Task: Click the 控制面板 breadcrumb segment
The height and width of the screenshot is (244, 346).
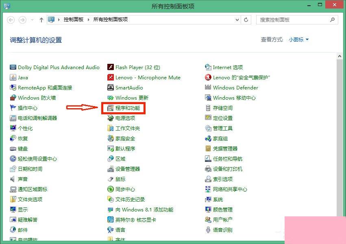Action: (x=74, y=20)
